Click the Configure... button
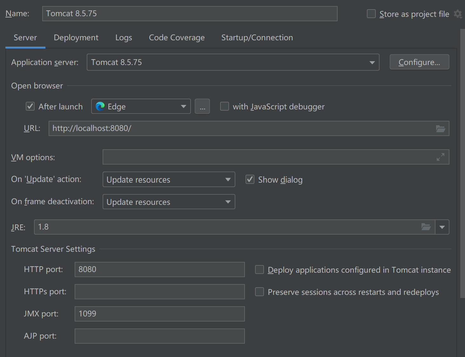 [x=420, y=62]
